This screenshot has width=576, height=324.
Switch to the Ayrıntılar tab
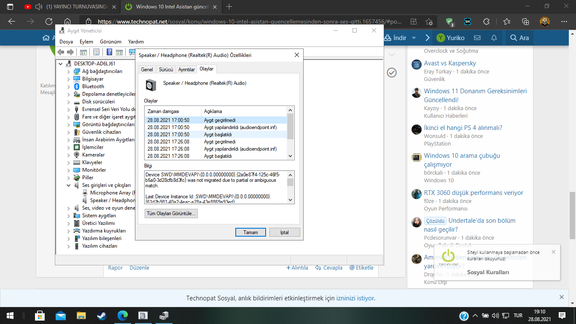(186, 70)
